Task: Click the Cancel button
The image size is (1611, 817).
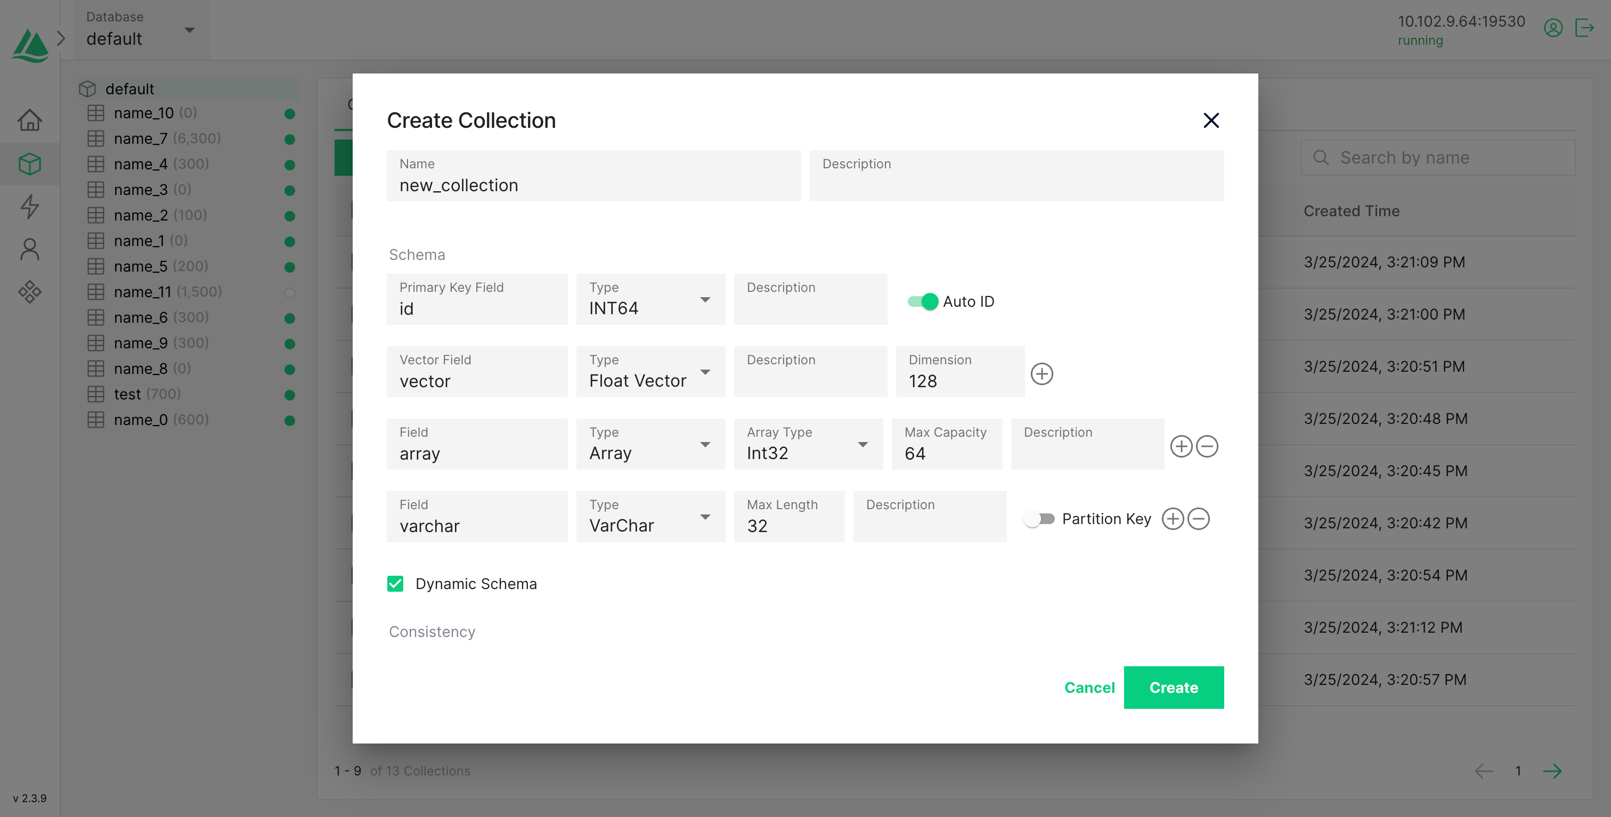Action: [x=1089, y=688]
